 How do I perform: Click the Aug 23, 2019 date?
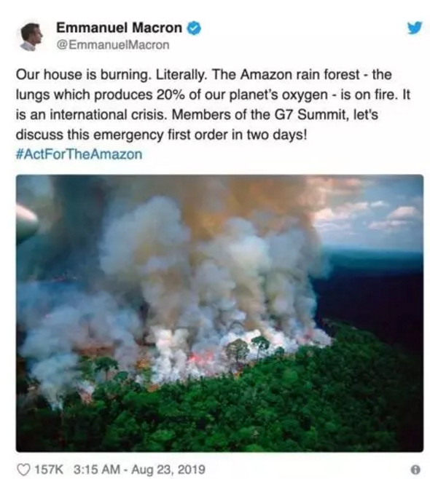tap(168, 470)
